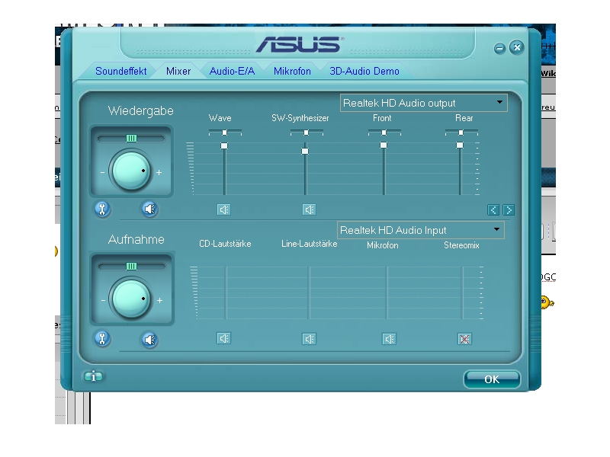Mute the Line-Lautstärke recording channel
The width and height of the screenshot is (610, 457).
tap(310, 339)
